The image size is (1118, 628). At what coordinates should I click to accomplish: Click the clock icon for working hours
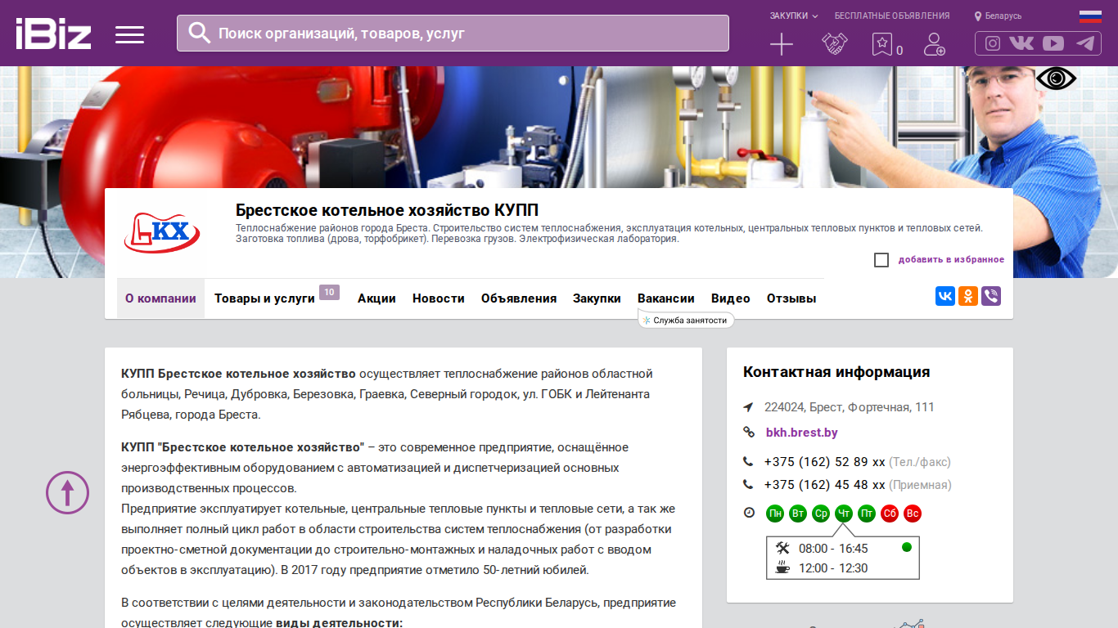(x=749, y=513)
